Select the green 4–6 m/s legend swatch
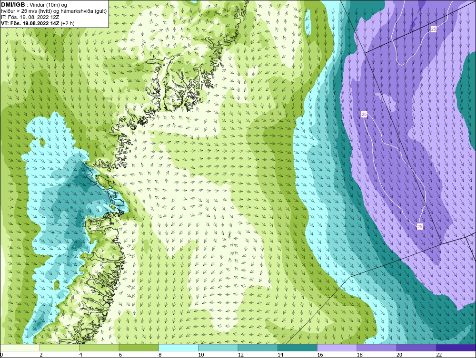The height and width of the screenshot is (358, 476). coord(99,348)
